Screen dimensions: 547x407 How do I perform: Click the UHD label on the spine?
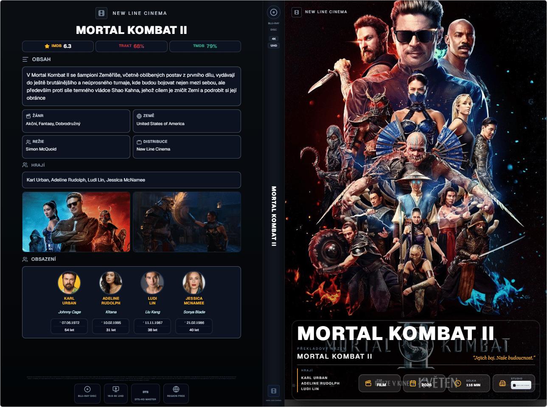[x=274, y=46]
